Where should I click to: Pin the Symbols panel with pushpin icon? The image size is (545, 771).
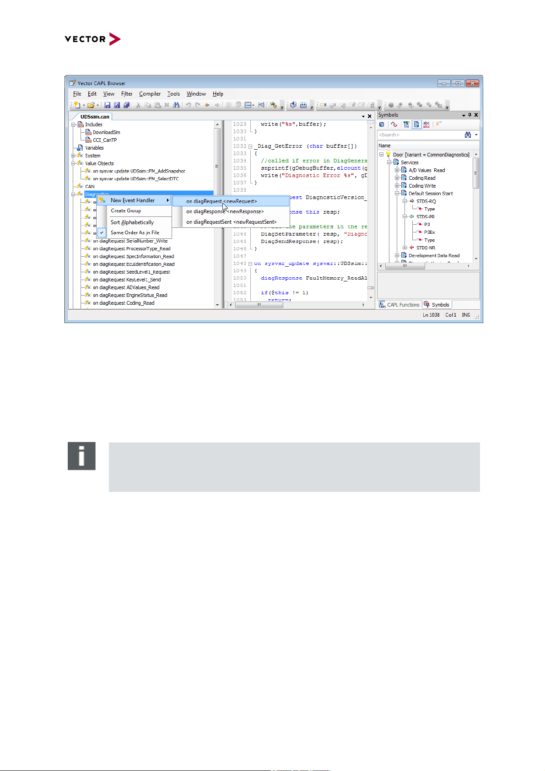[469, 115]
